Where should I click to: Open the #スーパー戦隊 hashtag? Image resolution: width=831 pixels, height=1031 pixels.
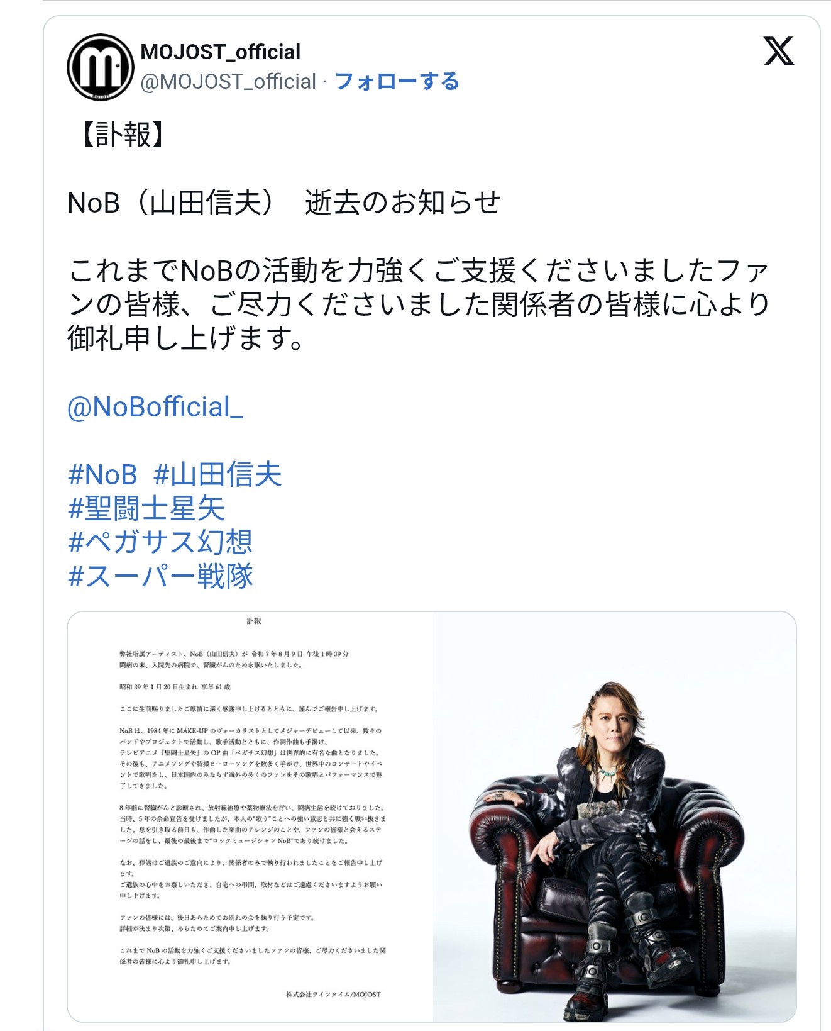point(160,576)
